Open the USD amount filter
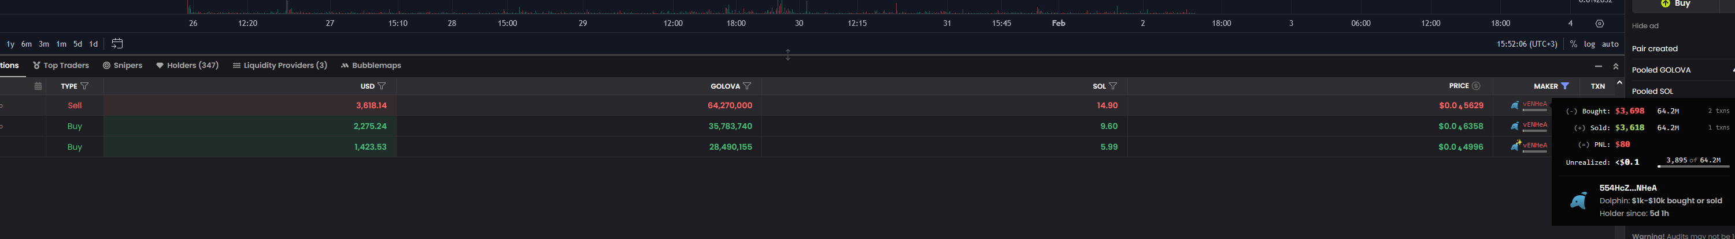The height and width of the screenshot is (239, 1735). tap(382, 86)
